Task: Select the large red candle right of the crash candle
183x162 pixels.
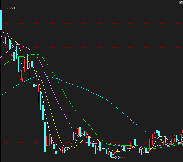Action: pyautogui.click(x=47, y=141)
